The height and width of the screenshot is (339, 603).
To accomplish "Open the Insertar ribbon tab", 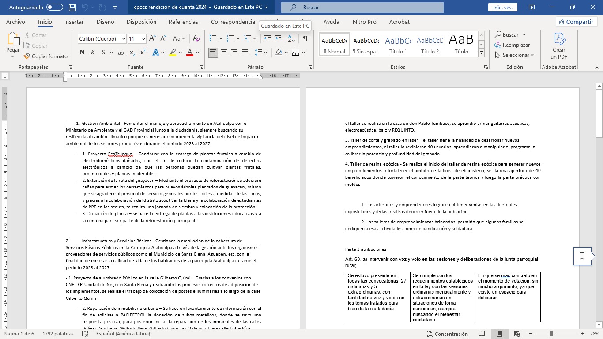I will tap(74, 22).
